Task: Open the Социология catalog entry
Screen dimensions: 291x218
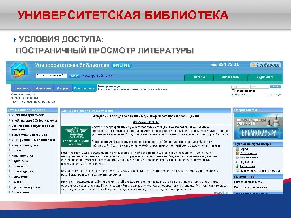Action: coord(20,192)
